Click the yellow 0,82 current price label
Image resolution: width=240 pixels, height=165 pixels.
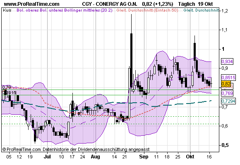[226, 84]
